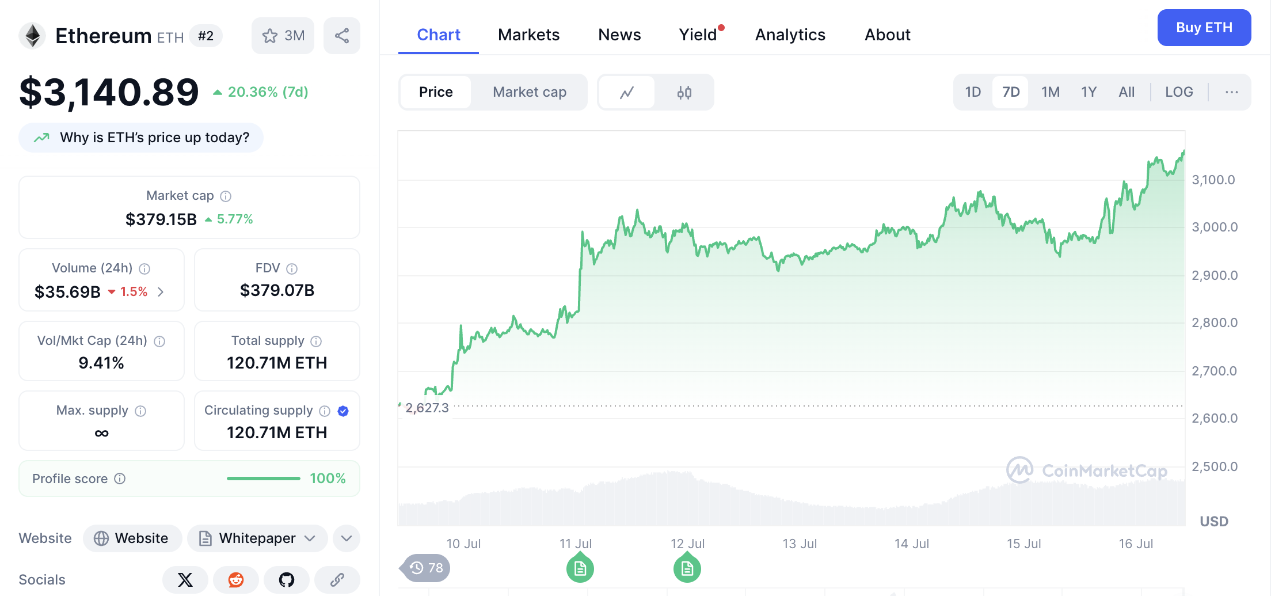Open the chain link social icon
Image resolution: width=1271 pixels, height=596 pixels.
click(x=337, y=580)
